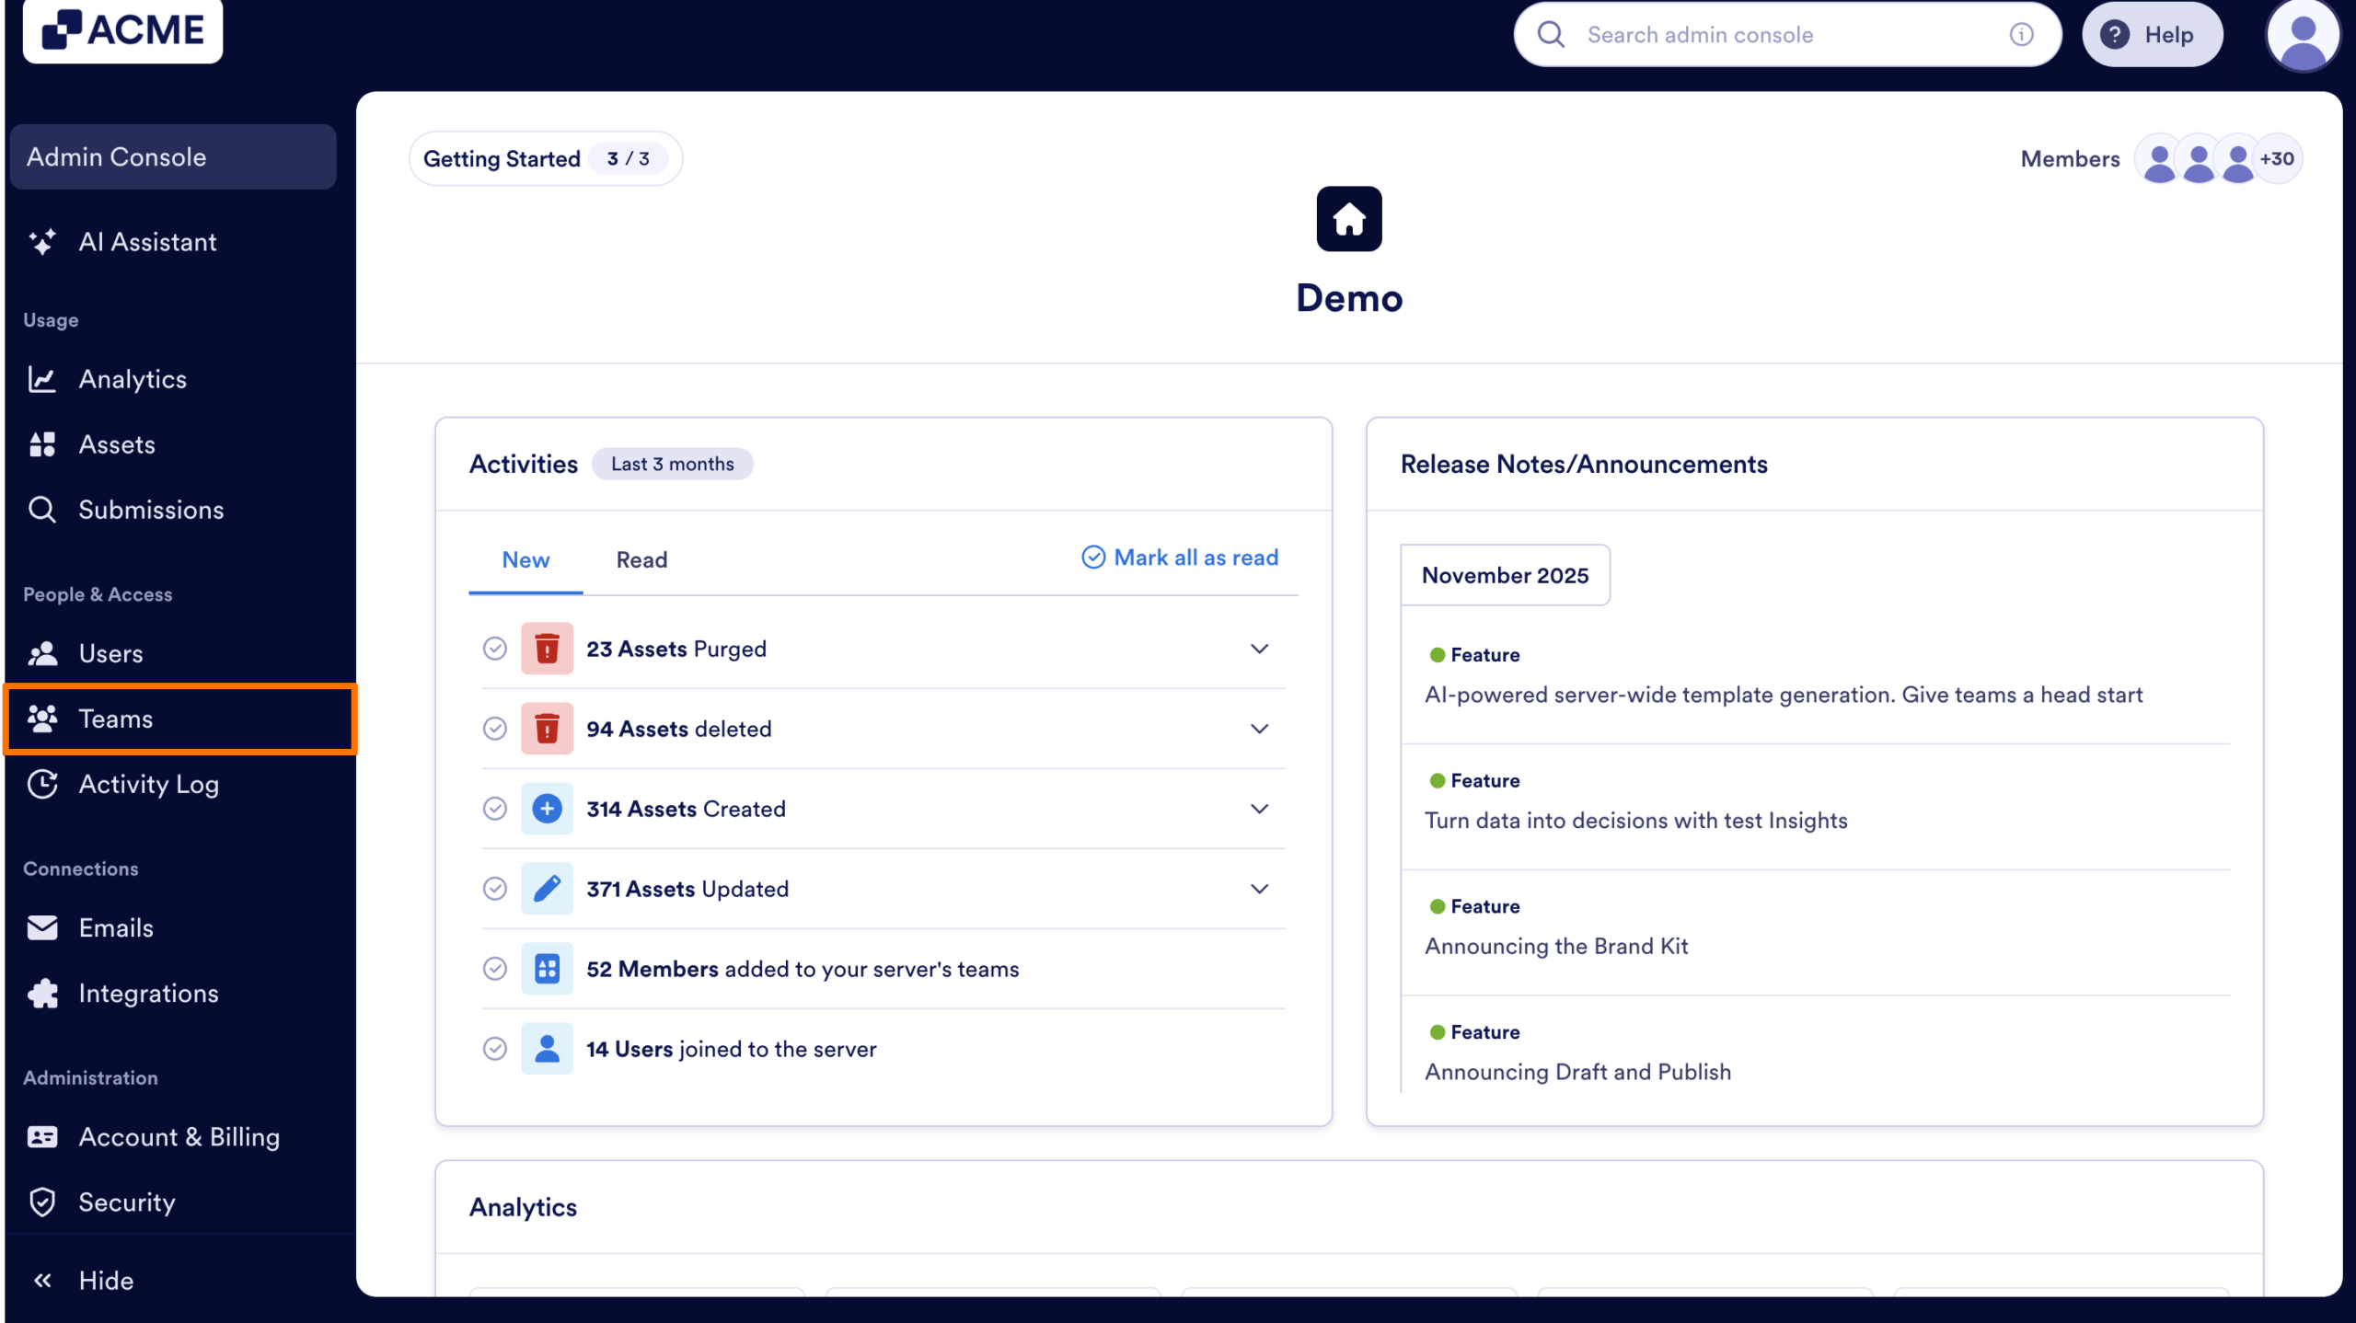
Task: Mark the 23 Assets Purged activity as read
Action: click(495, 649)
